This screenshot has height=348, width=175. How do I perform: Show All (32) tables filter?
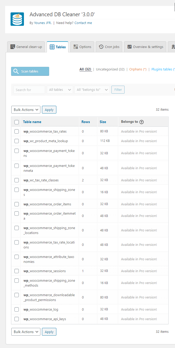coord(85,69)
